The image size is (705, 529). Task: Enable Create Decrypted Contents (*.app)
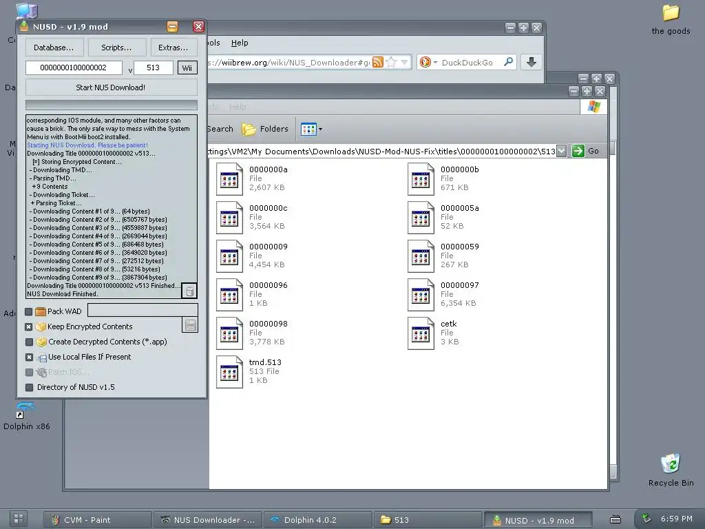click(29, 342)
